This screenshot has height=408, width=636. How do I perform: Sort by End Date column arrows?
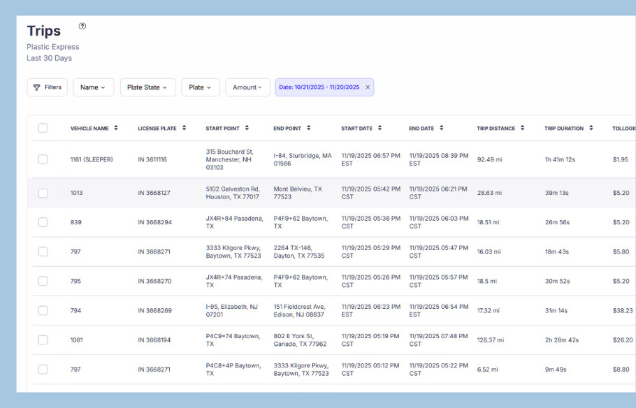(442, 128)
